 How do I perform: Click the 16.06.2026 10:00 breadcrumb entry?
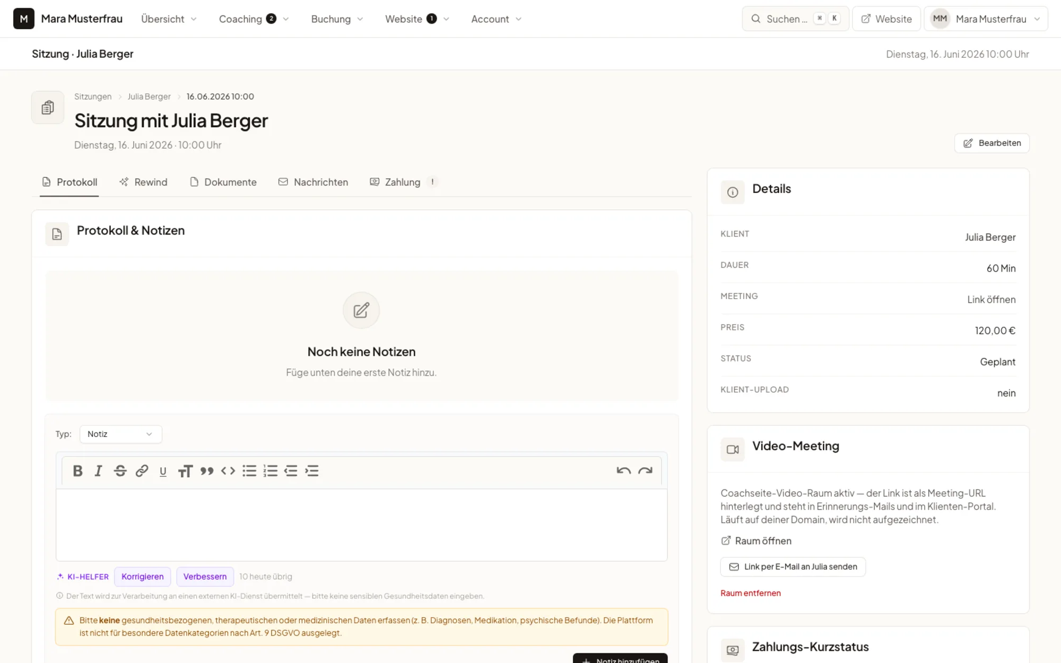pyautogui.click(x=220, y=97)
